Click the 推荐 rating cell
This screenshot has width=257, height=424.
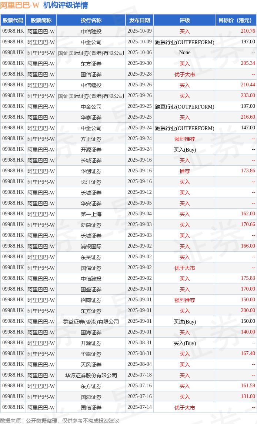[x=184, y=171]
